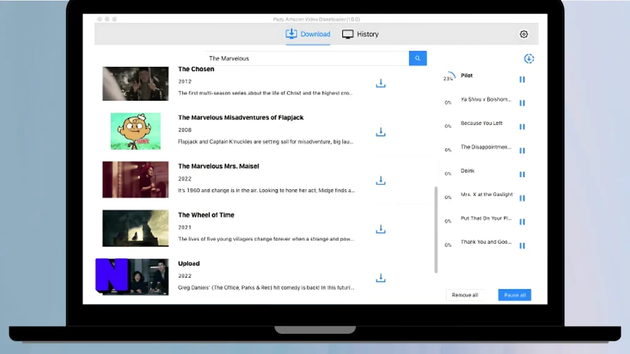Download the Upload series
Image resolution: width=630 pixels, height=354 pixels.
tap(380, 278)
